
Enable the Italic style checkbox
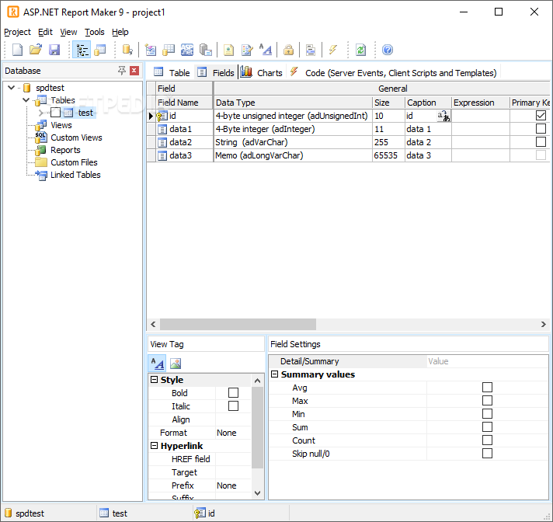[233, 406]
